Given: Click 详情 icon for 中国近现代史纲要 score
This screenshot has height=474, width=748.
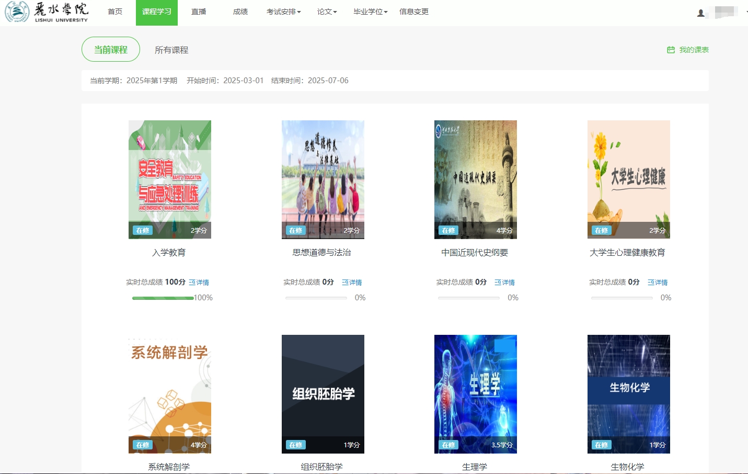Looking at the screenshot, I should [498, 283].
